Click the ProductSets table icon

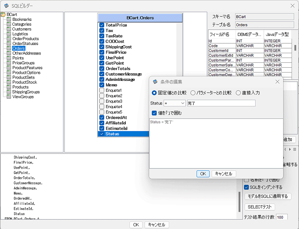pyautogui.click(x=9, y=77)
